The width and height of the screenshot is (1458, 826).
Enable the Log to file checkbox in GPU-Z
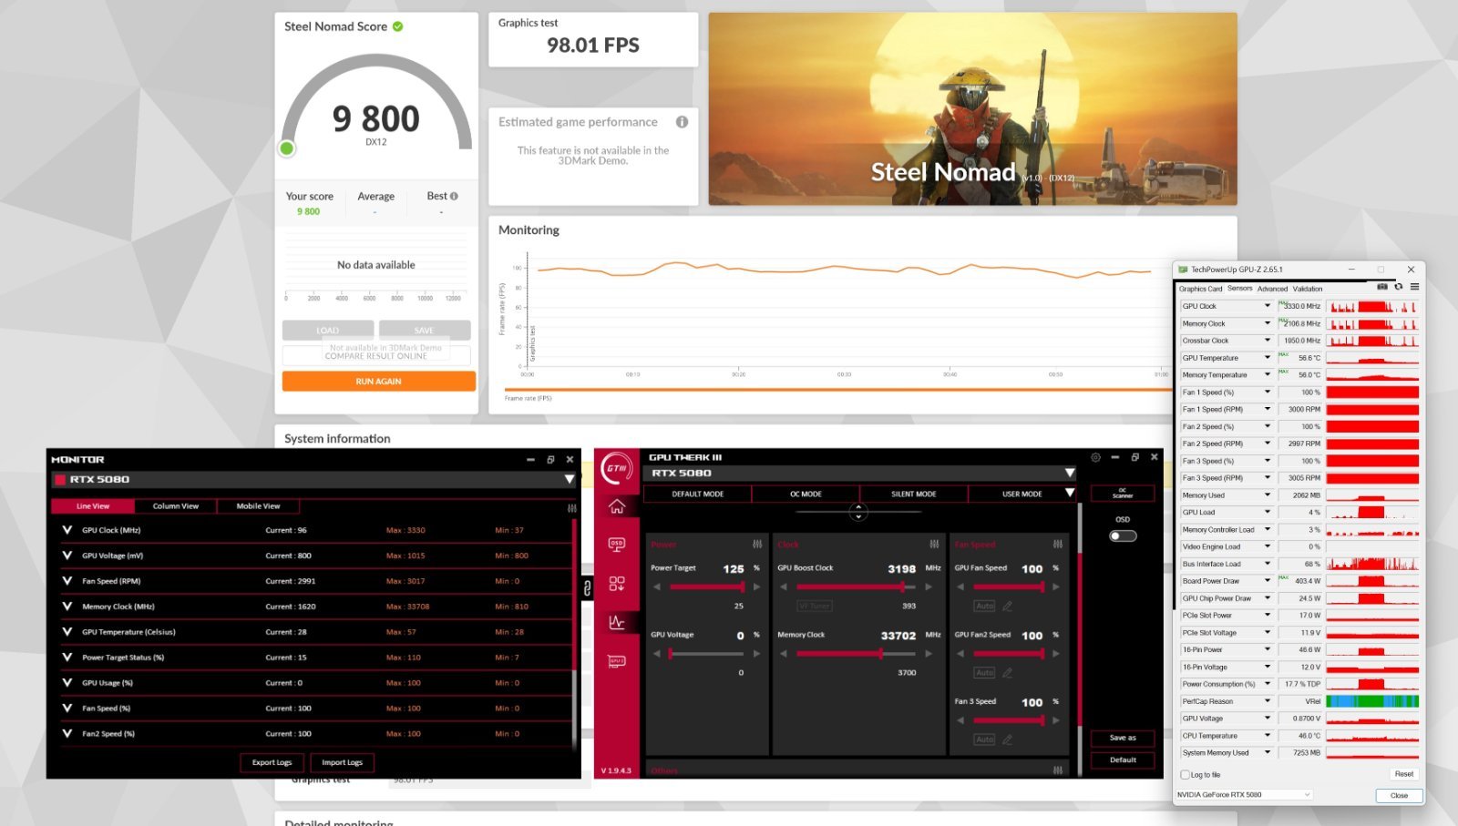coord(1185,775)
